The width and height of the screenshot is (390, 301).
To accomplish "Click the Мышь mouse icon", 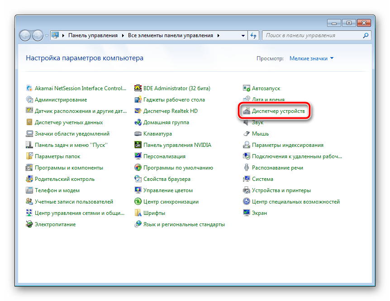I will (x=247, y=134).
